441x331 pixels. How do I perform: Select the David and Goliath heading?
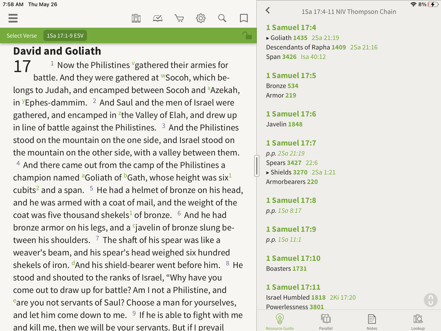click(x=57, y=51)
